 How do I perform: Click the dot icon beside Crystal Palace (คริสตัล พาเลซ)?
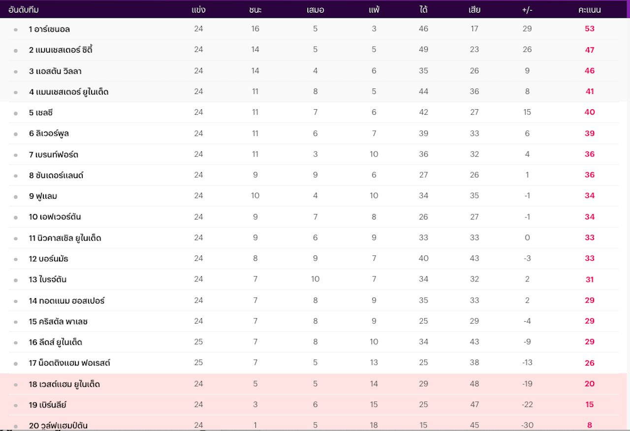pos(16,322)
